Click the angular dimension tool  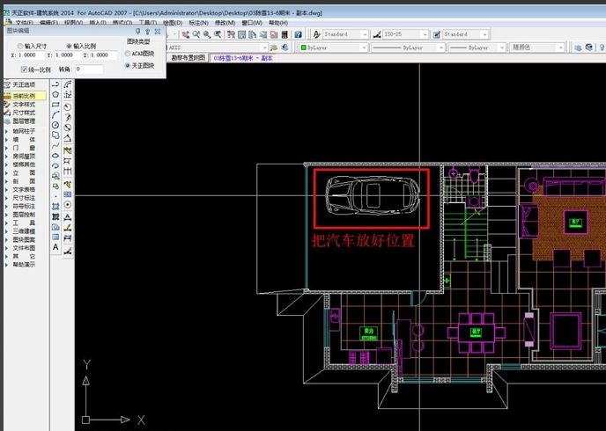tap(68, 138)
